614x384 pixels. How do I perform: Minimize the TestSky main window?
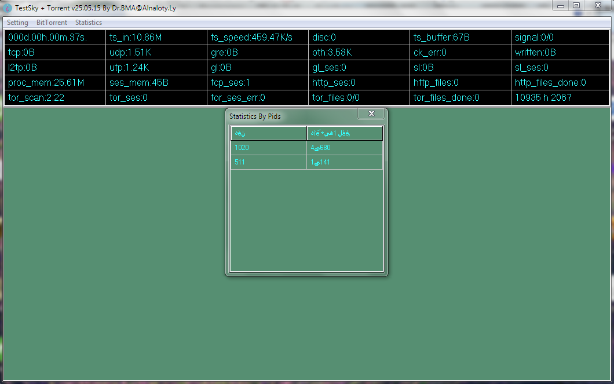[x=560, y=5]
